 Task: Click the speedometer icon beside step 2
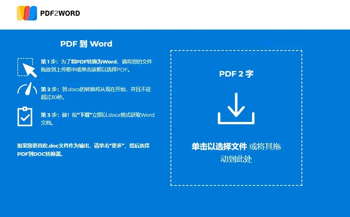click(27, 89)
